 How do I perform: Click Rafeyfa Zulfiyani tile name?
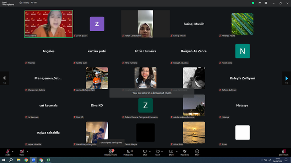[x=242, y=78]
